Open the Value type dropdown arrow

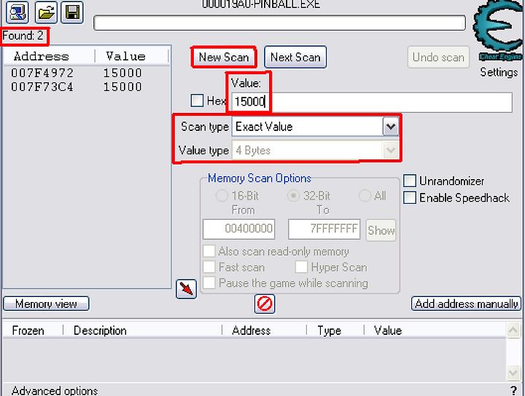[x=390, y=150]
